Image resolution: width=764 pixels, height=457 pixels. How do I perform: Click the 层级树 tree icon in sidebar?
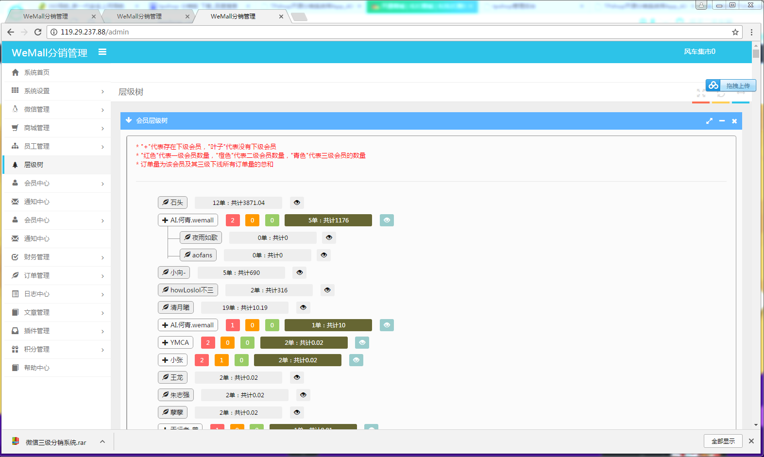(x=15, y=165)
